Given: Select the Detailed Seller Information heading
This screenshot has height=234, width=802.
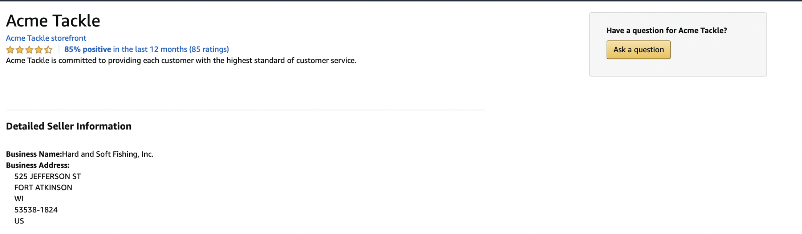Looking at the screenshot, I should pyautogui.click(x=68, y=126).
